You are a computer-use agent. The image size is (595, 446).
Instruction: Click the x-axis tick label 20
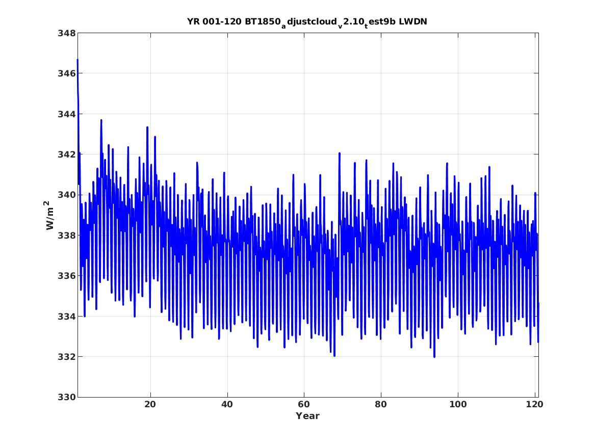(150, 405)
